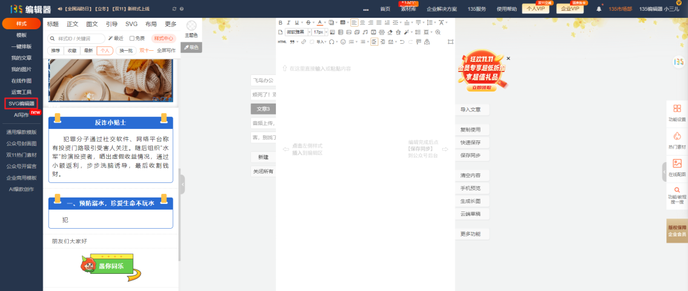Image resolution: width=688 pixels, height=291 pixels.
Task: Insert video film icon
Action: (x=373, y=32)
